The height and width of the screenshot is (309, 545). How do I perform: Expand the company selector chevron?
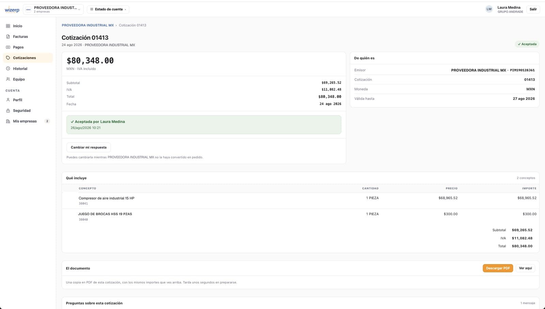pyautogui.click(x=79, y=10)
